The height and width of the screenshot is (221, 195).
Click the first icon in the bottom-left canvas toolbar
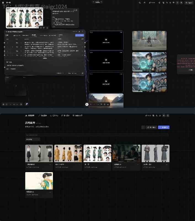tap(3, 104)
